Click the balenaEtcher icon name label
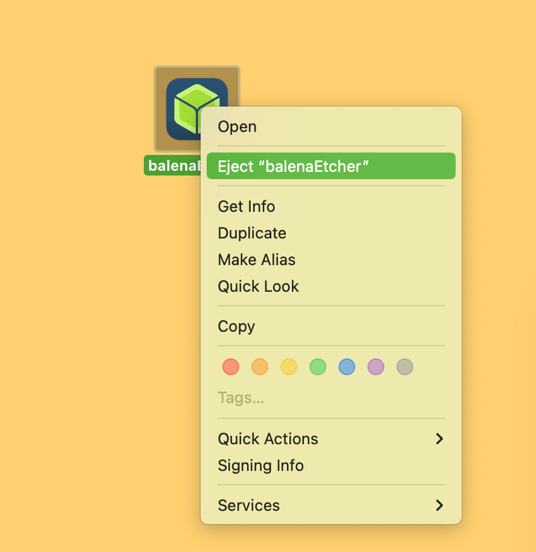Screen dimensions: 536x552 (x=173, y=165)
